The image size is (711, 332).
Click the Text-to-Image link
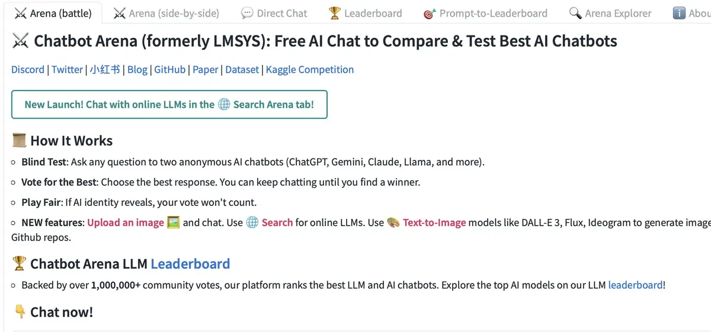tap(434, 223)
